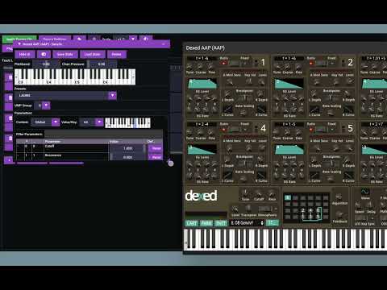Click operator 2 L Curve icon
This screenshot has height=290, width=387.
click(314, 109)
